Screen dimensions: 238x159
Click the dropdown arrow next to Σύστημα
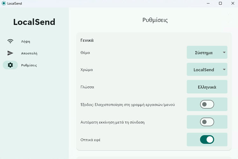(x=224, y=52)
